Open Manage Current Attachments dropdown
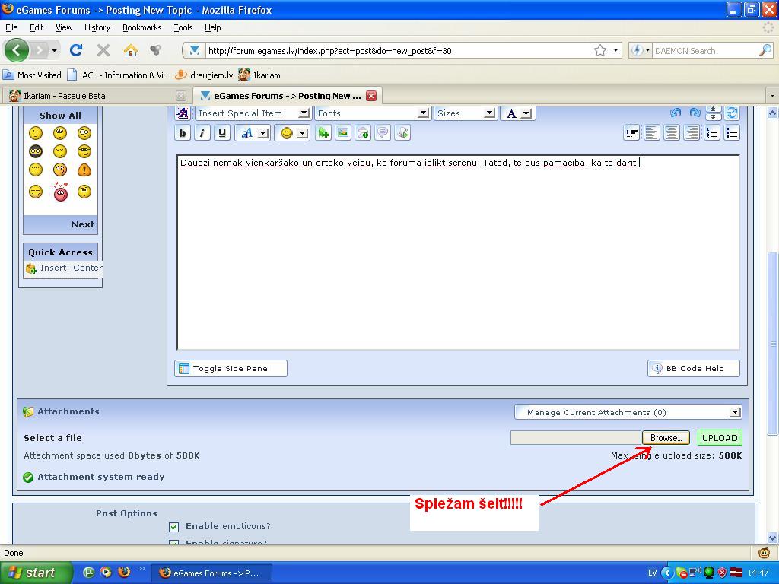 click(628, 412)
